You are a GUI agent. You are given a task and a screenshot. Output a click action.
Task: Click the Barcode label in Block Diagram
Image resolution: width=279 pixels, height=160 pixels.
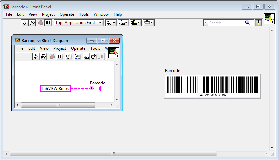tap(97, 83)
